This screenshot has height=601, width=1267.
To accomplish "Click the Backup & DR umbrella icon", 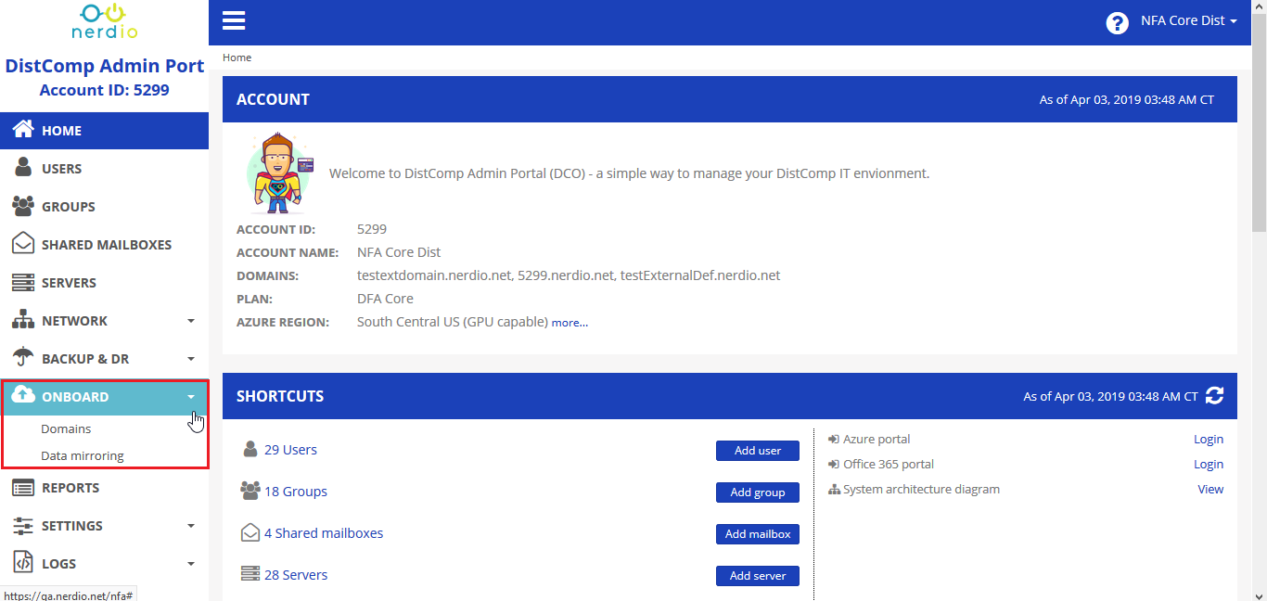I will 23,358.
